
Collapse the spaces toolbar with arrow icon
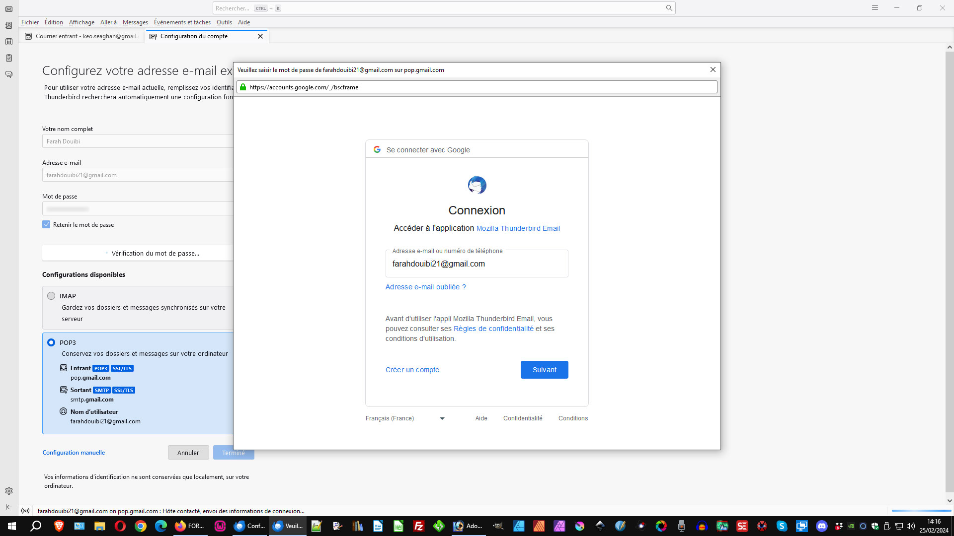tap(9, 507)
